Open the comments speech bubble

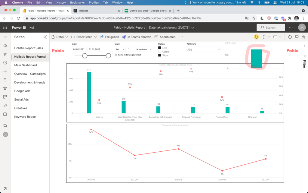[x=297, y=37]
